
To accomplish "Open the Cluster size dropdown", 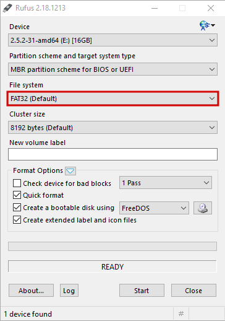I will tap(112, 128).
